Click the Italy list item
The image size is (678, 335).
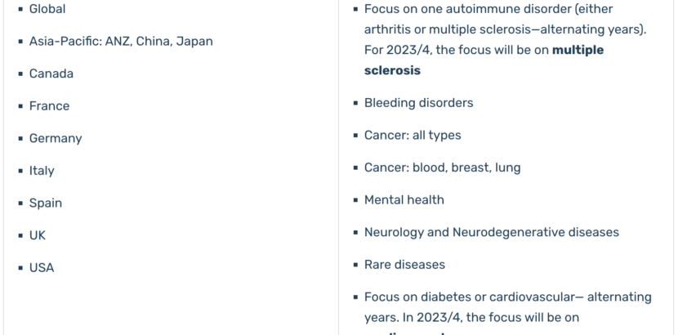[42, 171]
